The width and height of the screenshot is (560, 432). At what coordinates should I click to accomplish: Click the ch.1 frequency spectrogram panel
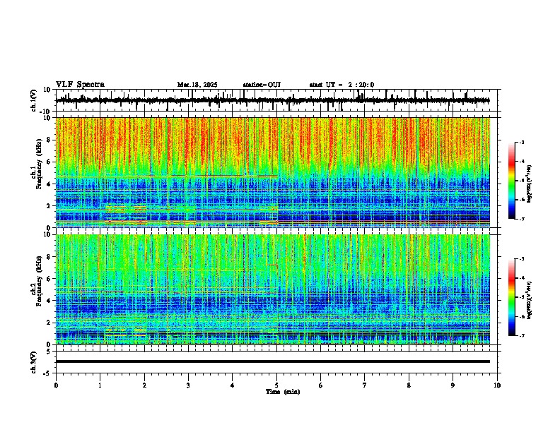273,172
